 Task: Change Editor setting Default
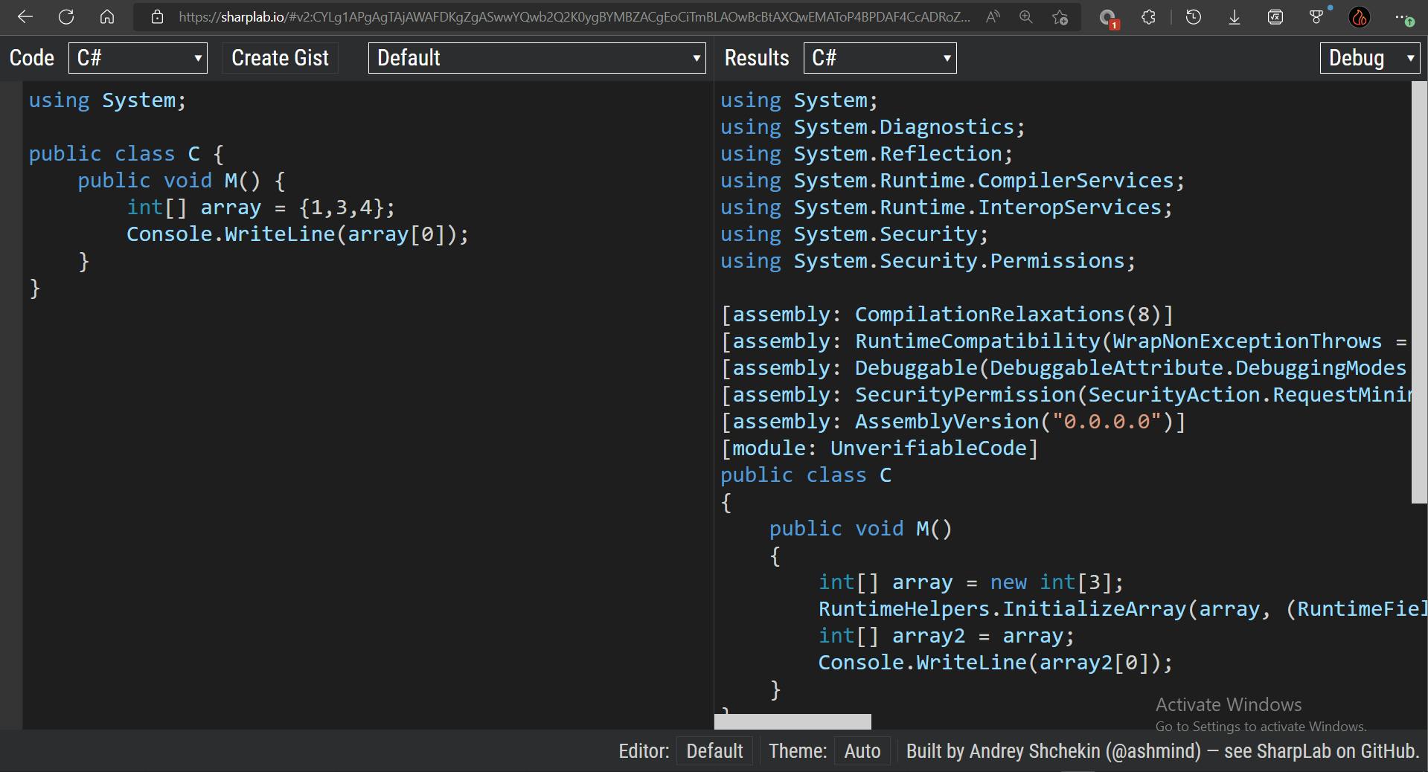pyautogui.click(x=714, y=751)
